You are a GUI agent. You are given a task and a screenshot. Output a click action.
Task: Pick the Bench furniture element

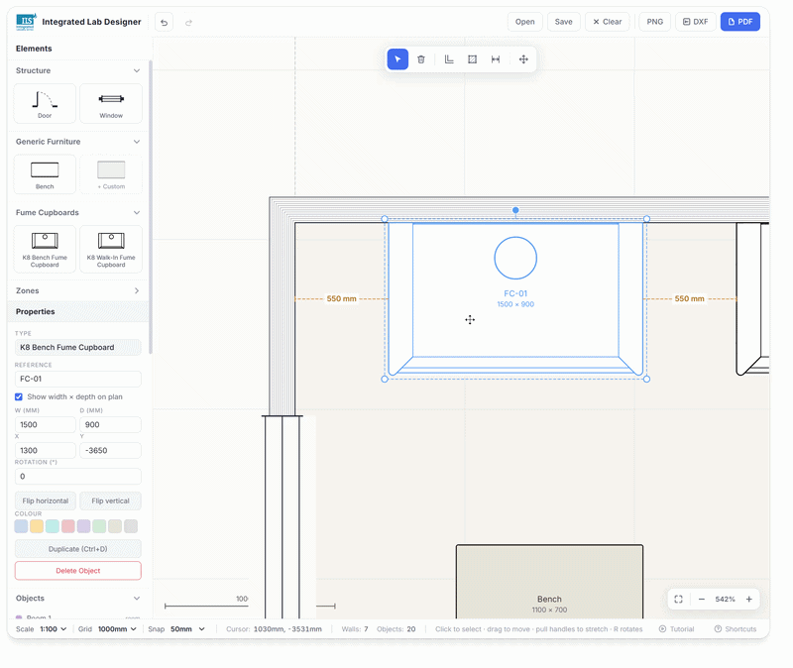pos(45,174)
